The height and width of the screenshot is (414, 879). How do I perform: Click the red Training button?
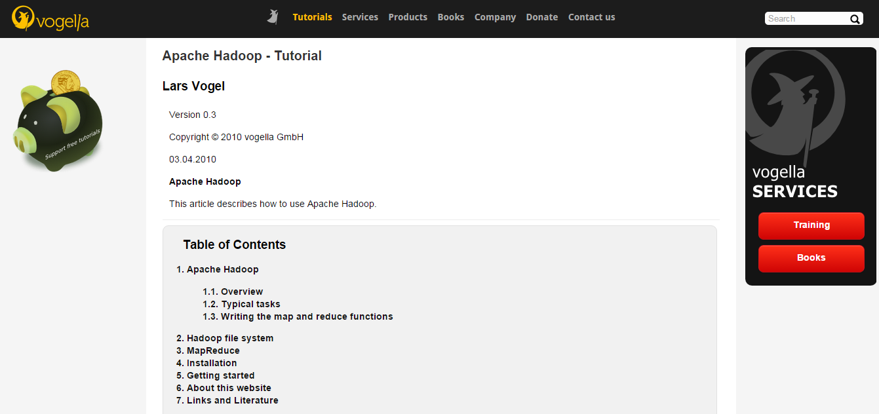point(811,225)
